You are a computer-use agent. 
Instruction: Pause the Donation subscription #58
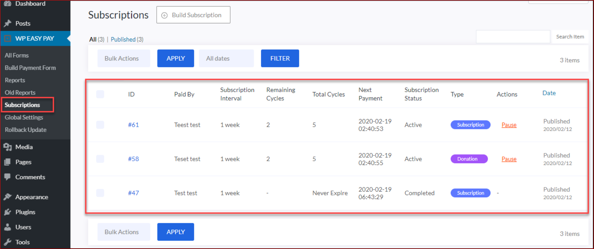pos(509,159)
